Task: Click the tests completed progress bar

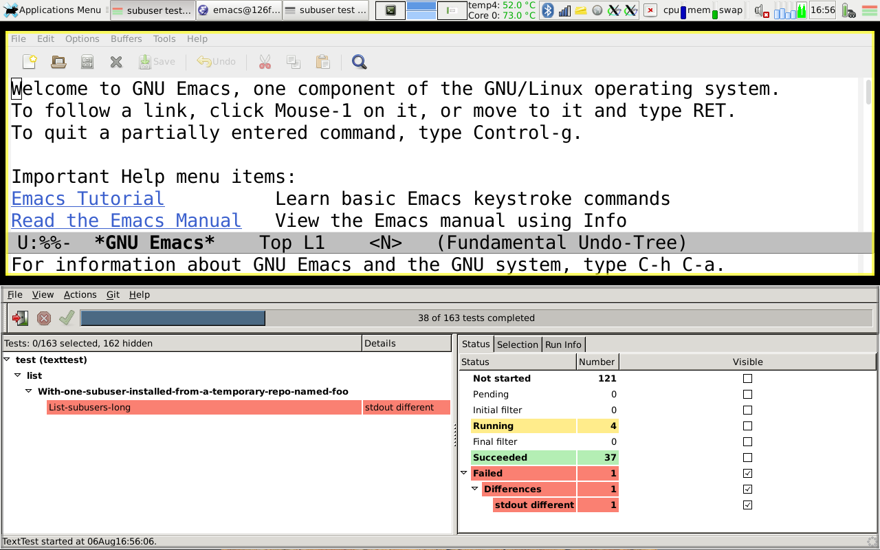Action: 476,318
